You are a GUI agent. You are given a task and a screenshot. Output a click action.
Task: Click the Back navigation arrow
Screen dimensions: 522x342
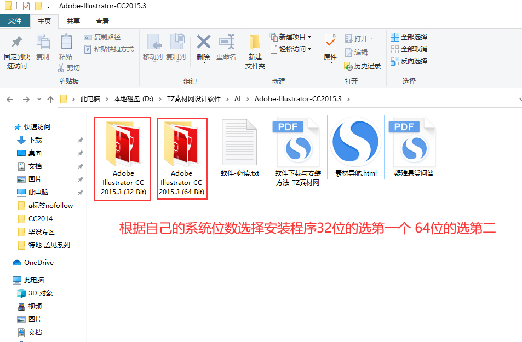point(10,99)
